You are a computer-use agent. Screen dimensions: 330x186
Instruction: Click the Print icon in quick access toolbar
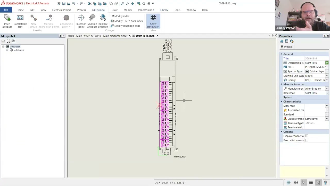point(69,4)
